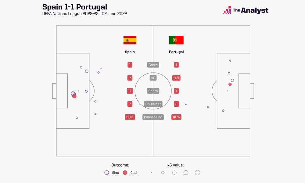Click the Portugal flag icon
305x183 pixels.
point(176,40)
